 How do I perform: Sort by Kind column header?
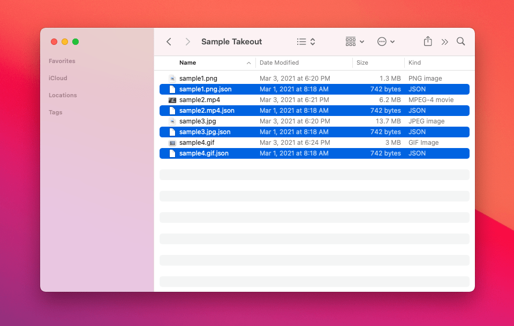pyautogui.click(x=414, y=63)
